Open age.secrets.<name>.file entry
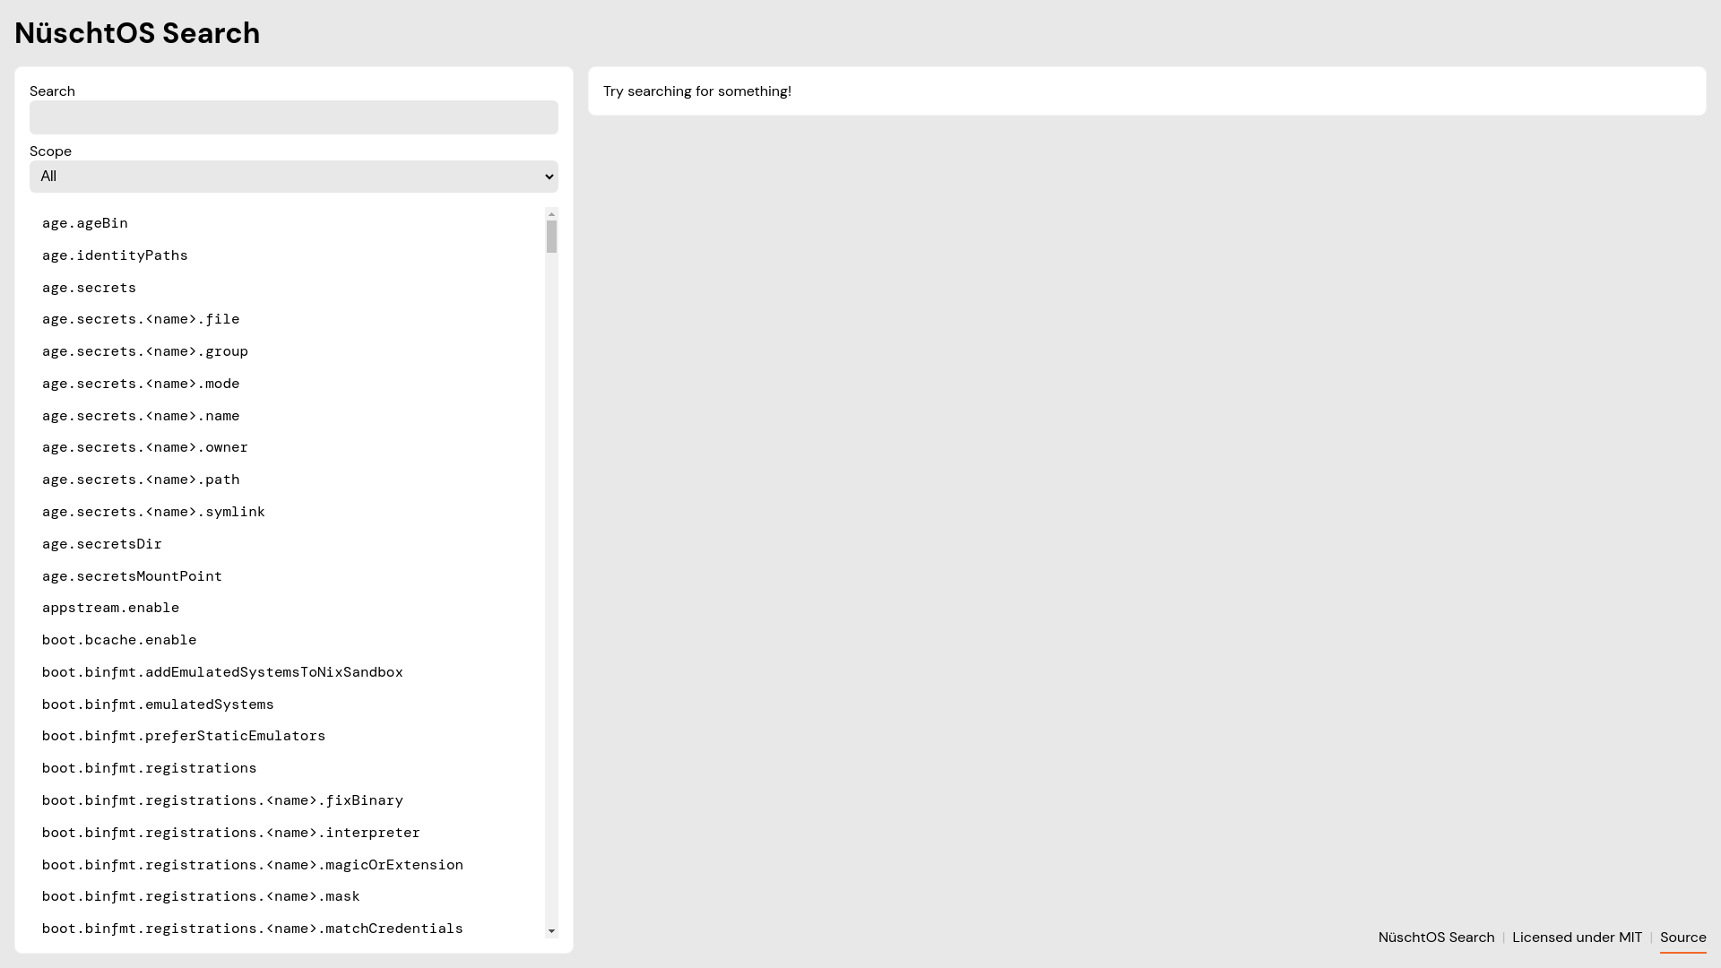The image size is (1721, 968). click(287, 319)
